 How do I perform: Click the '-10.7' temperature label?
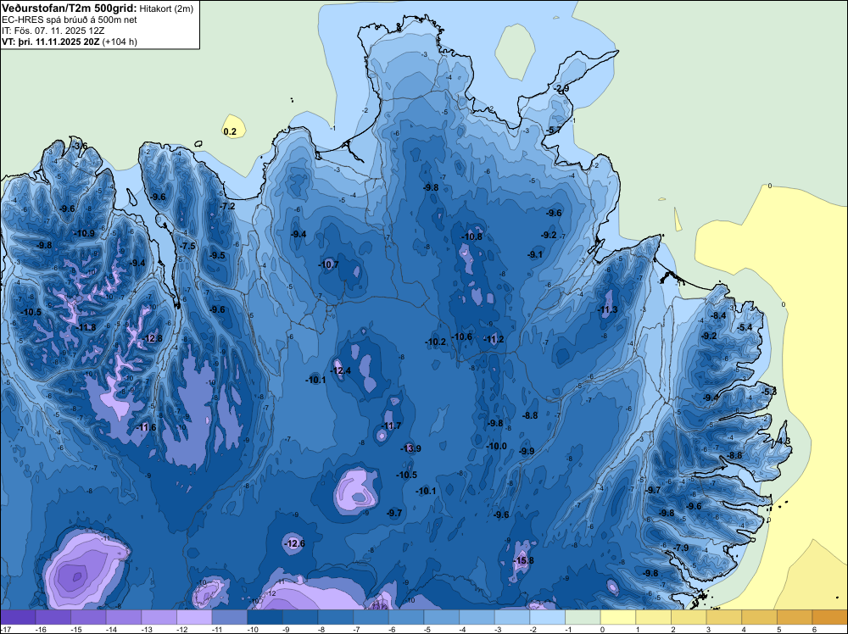tap(328, 264)
